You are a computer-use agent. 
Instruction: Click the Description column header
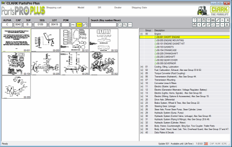[191, 30]
